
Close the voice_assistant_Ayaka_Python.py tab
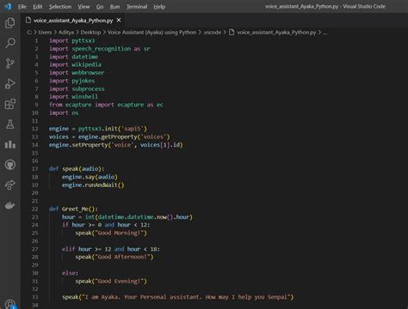click(x=119, y=20)
